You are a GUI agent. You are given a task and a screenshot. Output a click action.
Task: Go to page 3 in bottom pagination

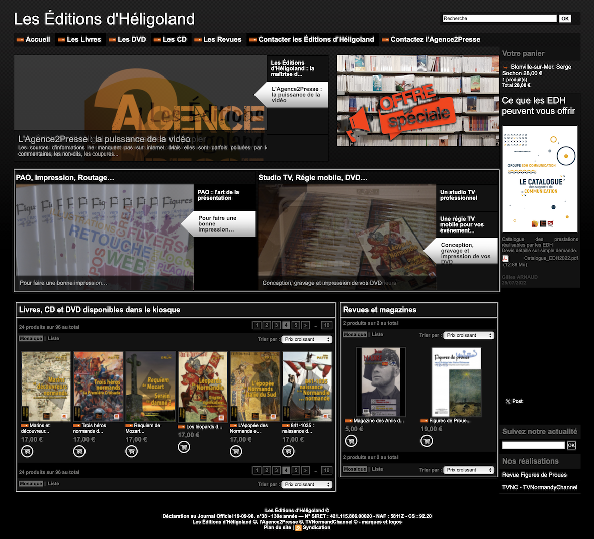pos(277,470)
